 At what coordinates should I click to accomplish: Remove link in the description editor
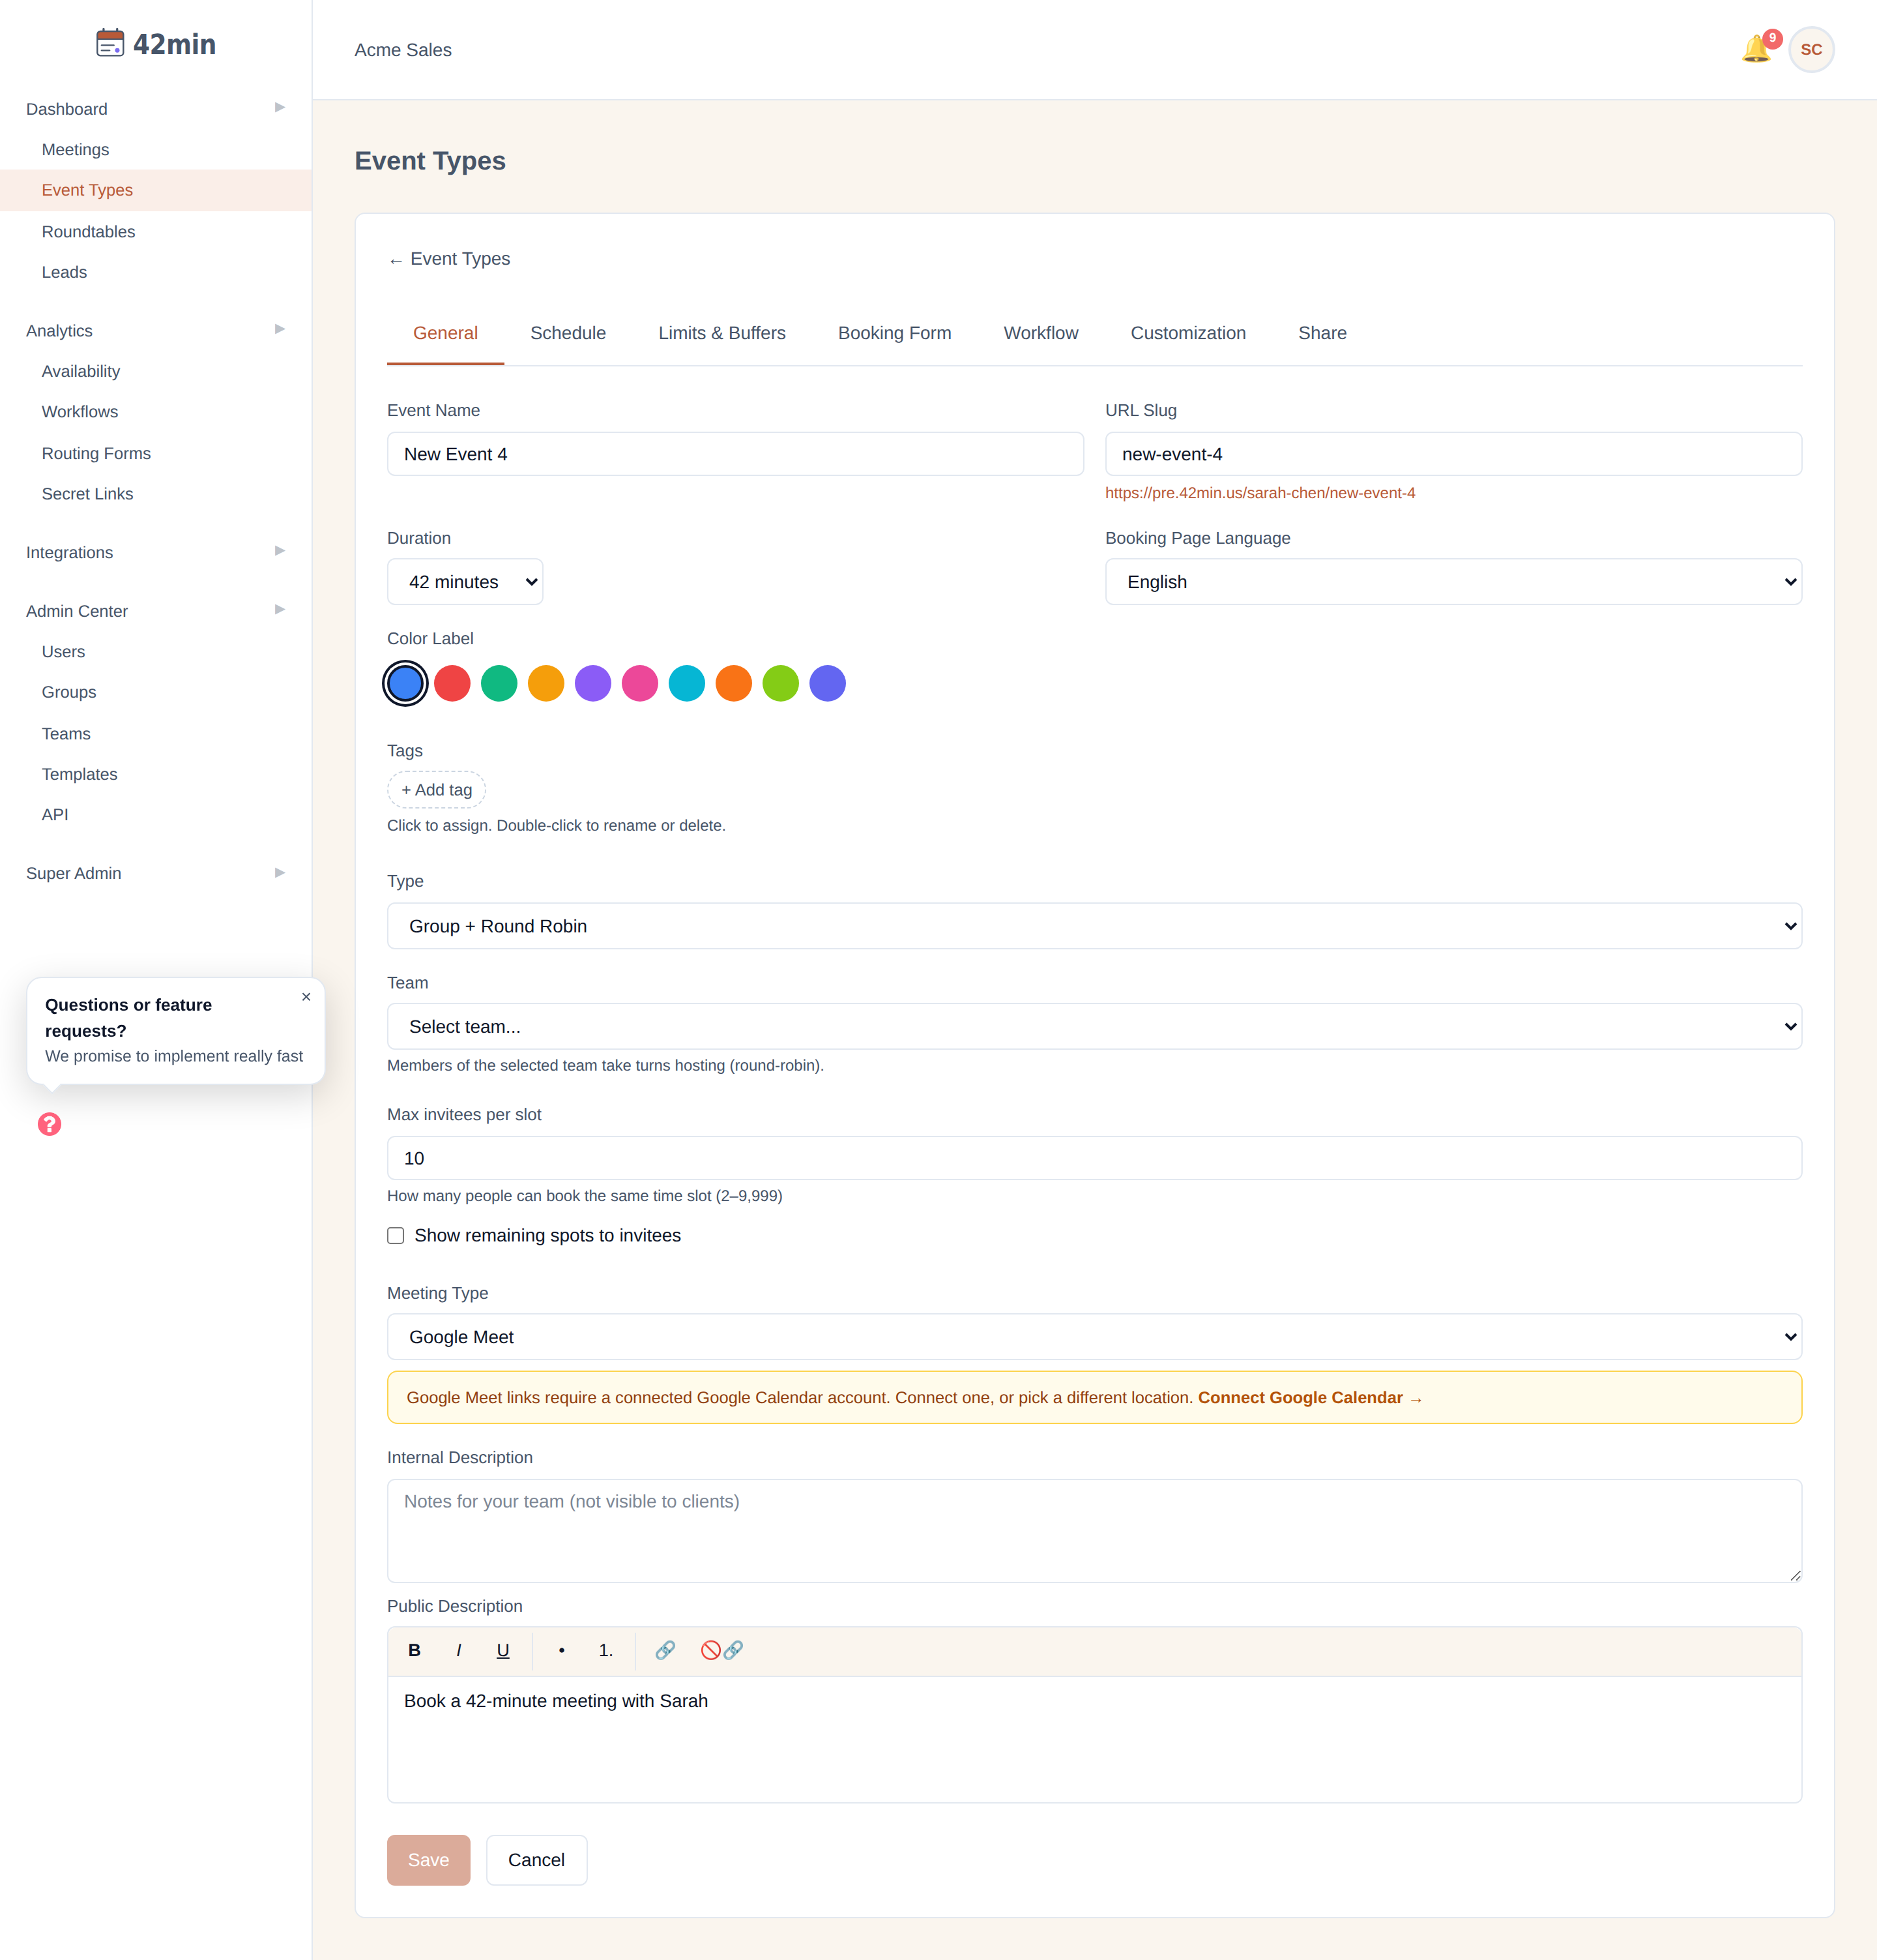click(x=721, y=1650)
